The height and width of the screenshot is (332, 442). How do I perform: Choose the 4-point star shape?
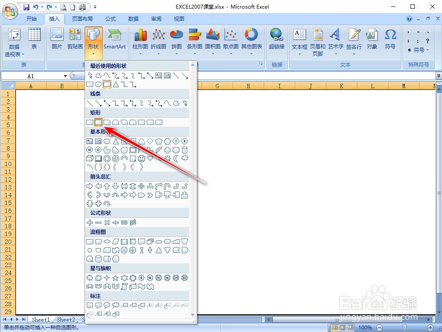click(107, 278)
